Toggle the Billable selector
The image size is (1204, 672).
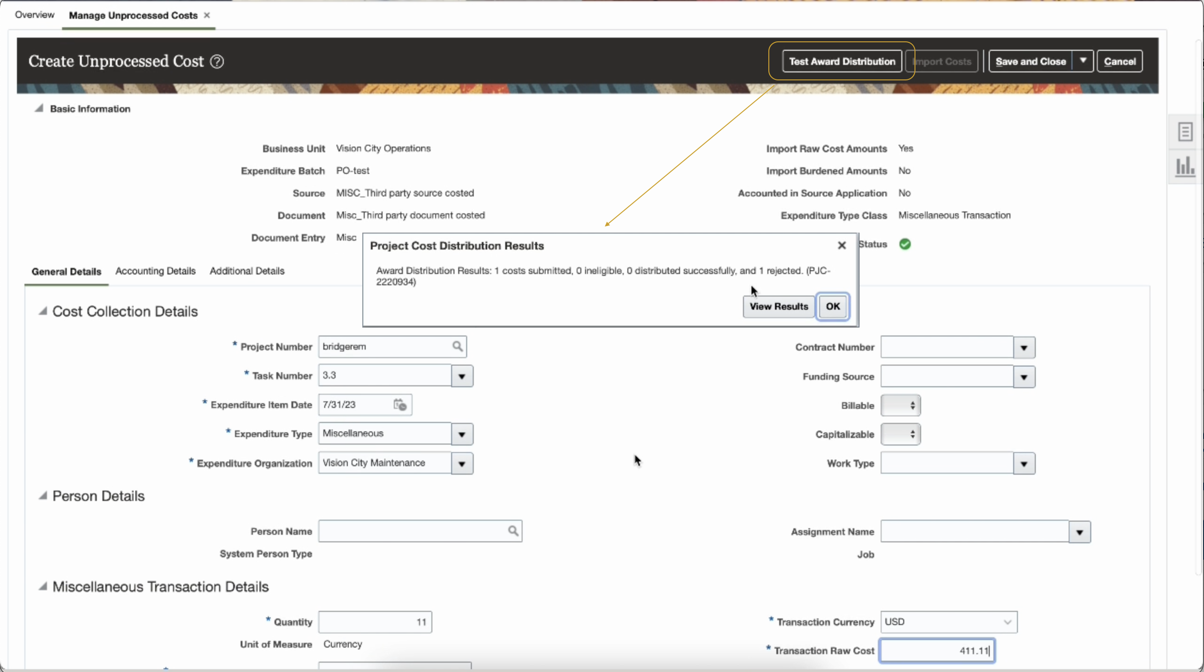click(900, 405)
